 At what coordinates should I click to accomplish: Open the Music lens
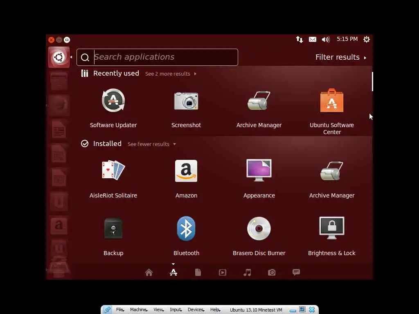pyautogui.click(x=247, y=272)
